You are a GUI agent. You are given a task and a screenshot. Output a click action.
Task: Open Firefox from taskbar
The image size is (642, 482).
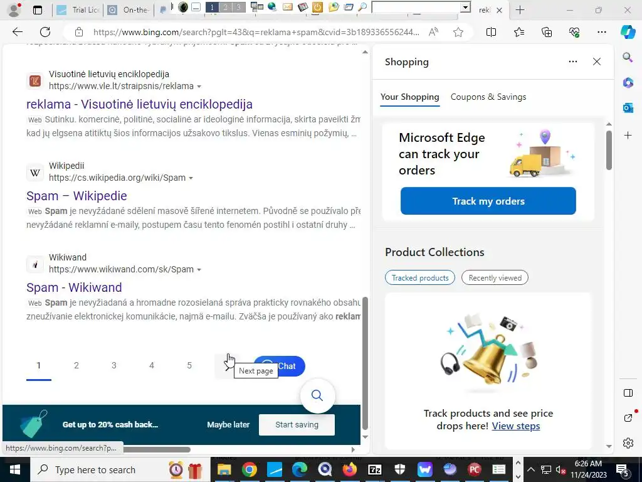[x=349, y=469]
